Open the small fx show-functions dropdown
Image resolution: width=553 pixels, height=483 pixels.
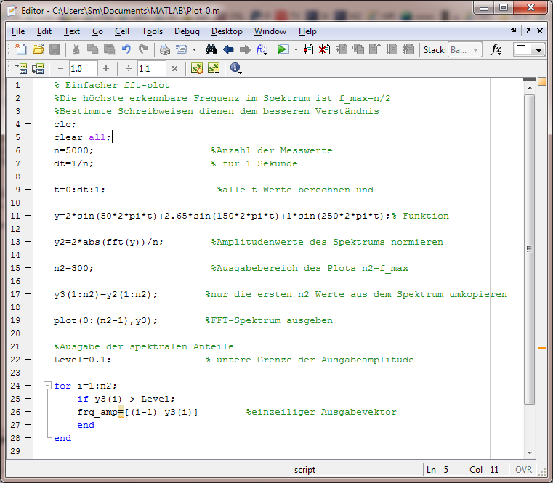[x=262, y=49]
